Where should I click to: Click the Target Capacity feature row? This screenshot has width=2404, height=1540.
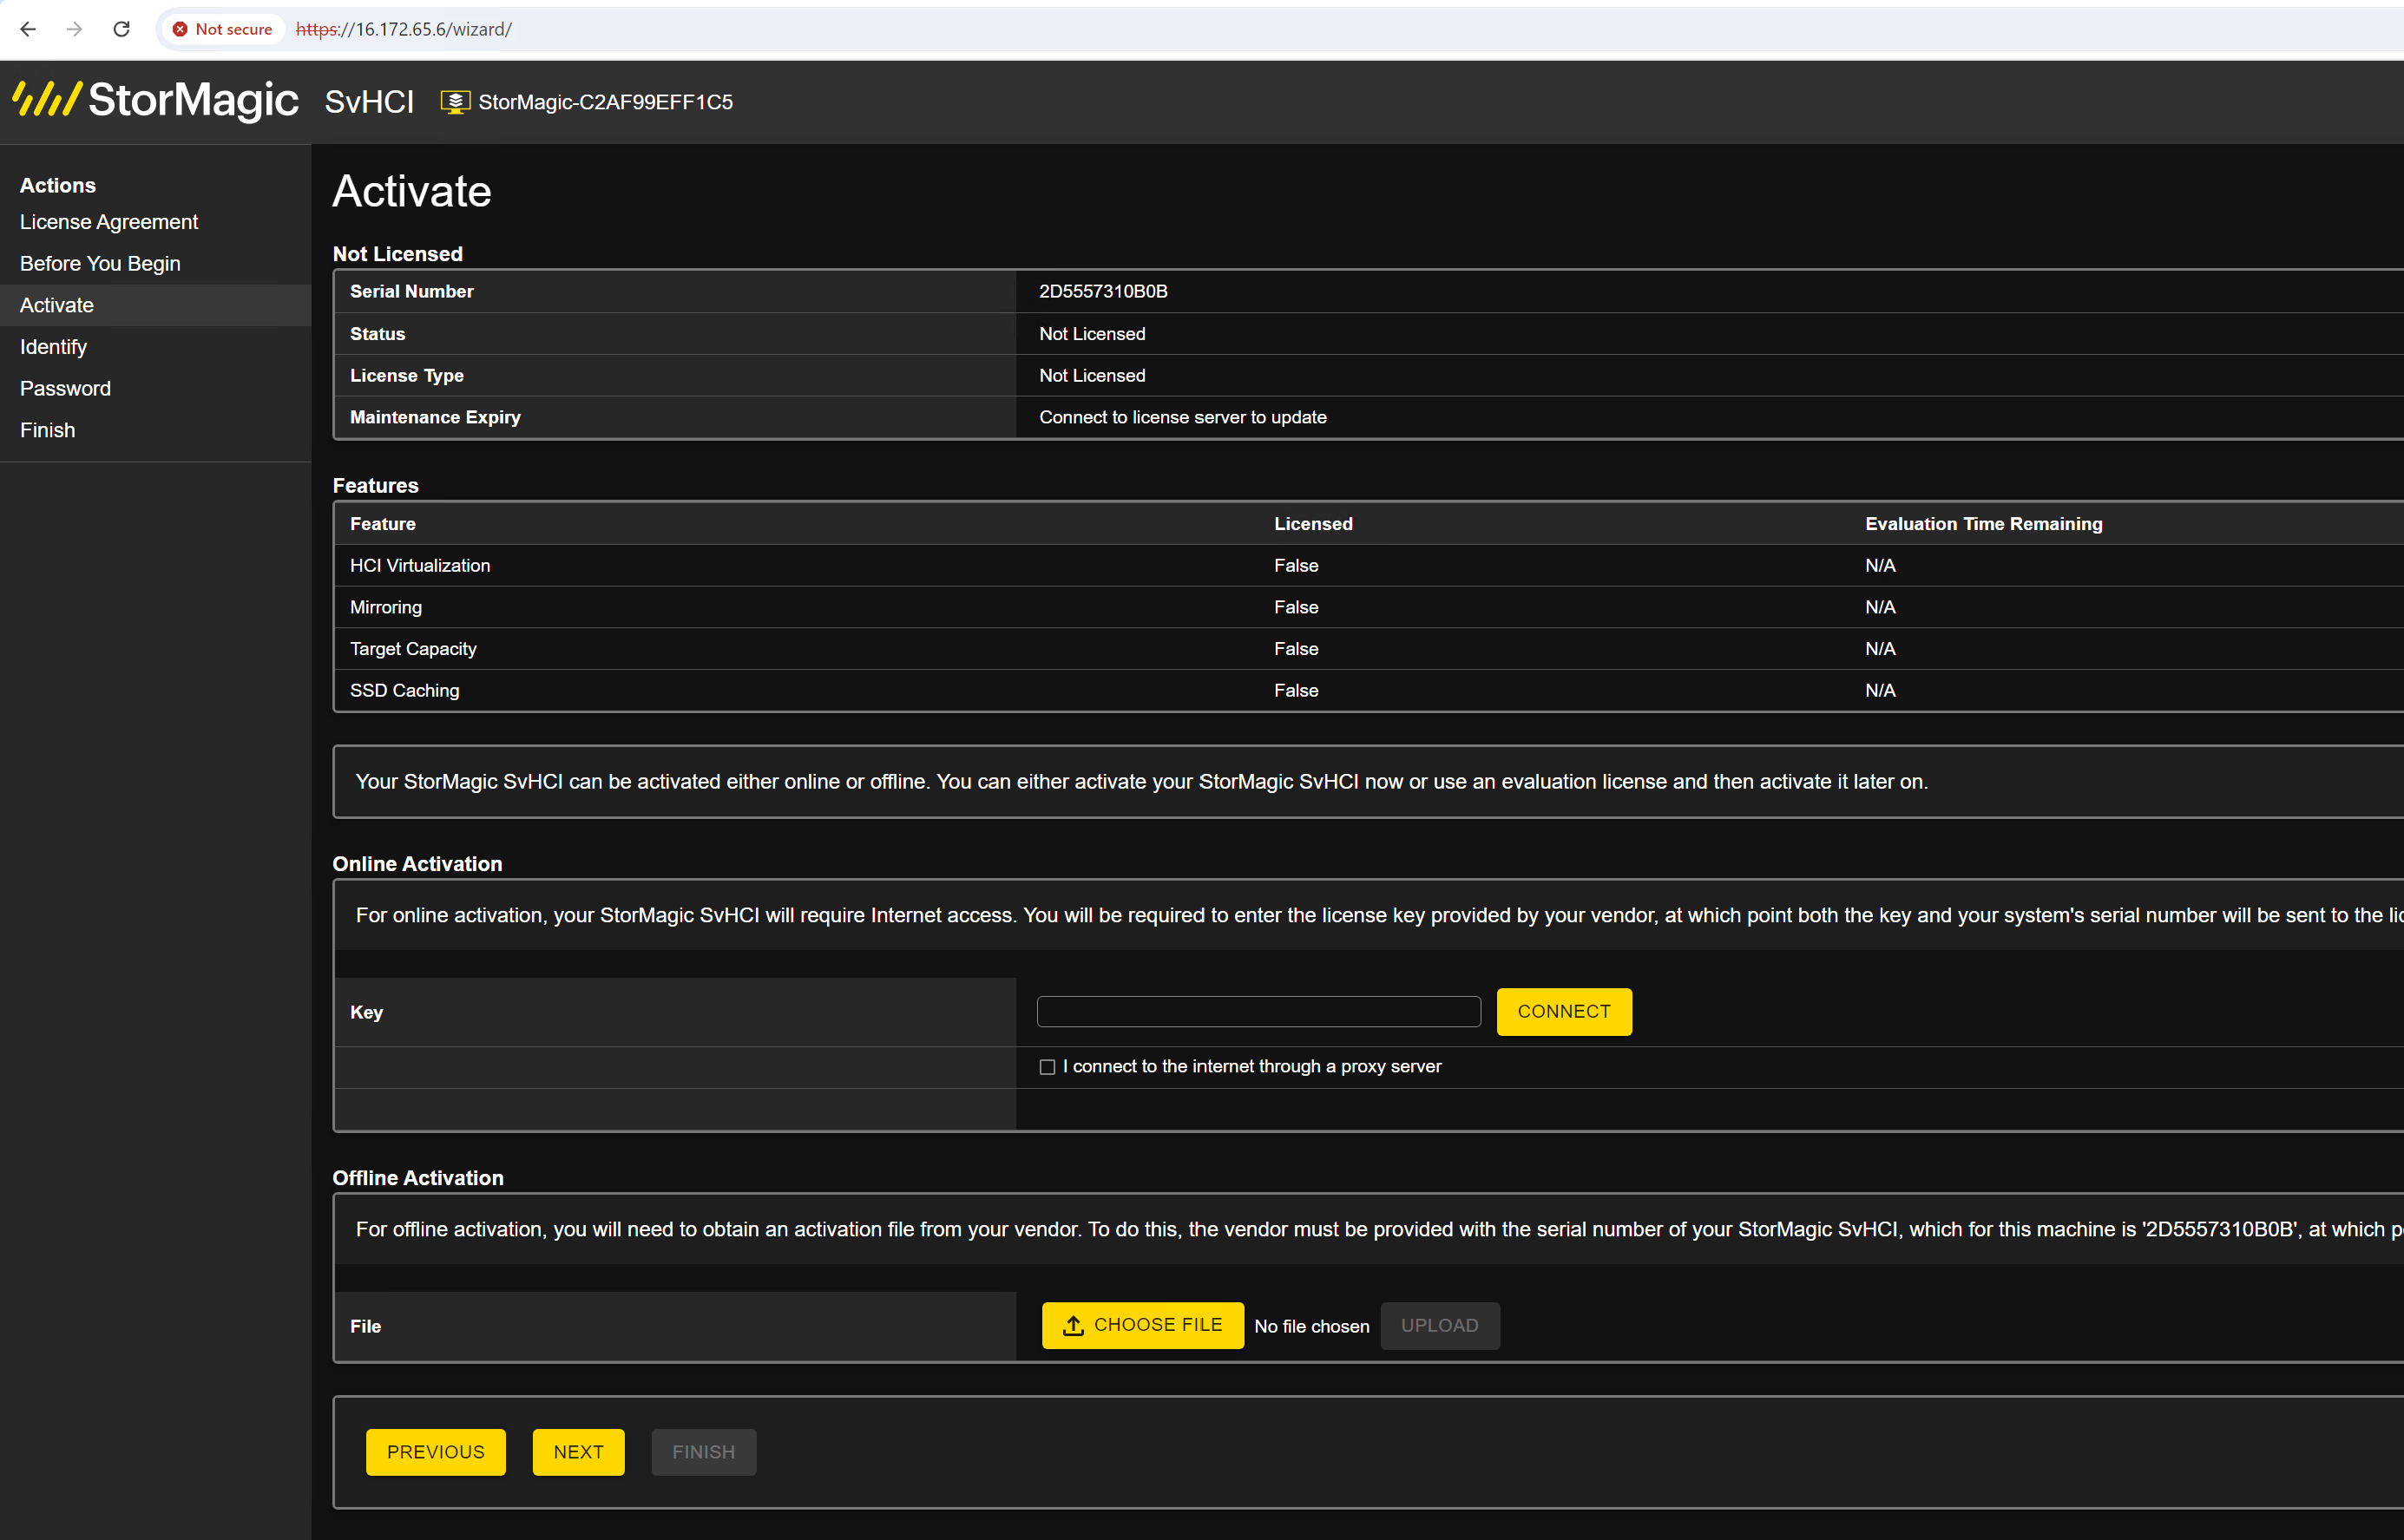point(1368,649)
